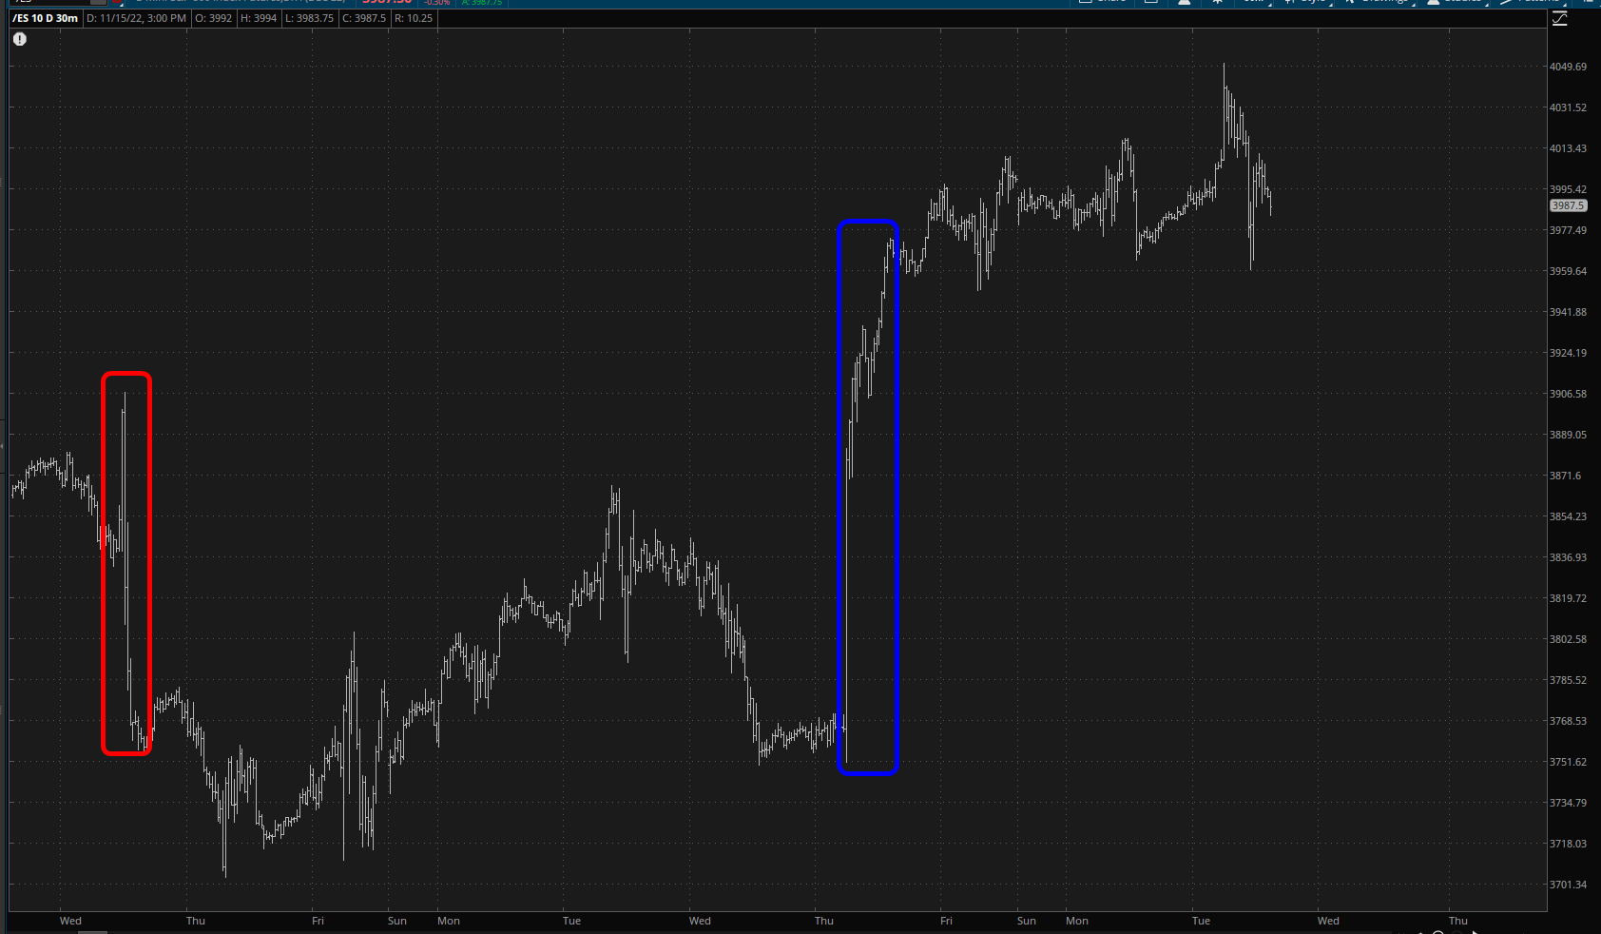Click the date readout D: 11/15/22, 3:00 PM
The height and width of the screenshot is (934, 1601).
(x=136, y=18)
